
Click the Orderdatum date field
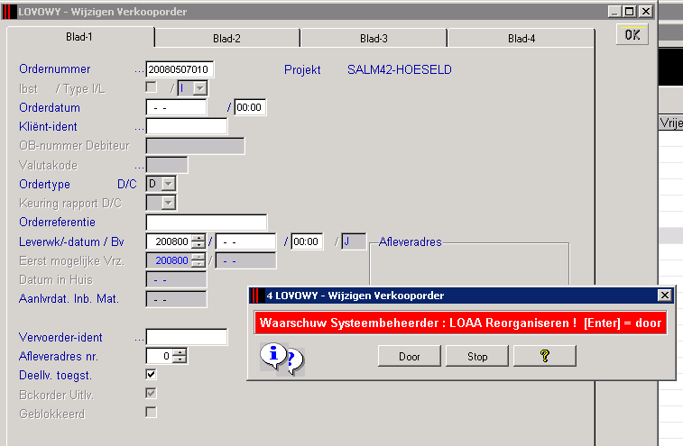click(177, 107)
